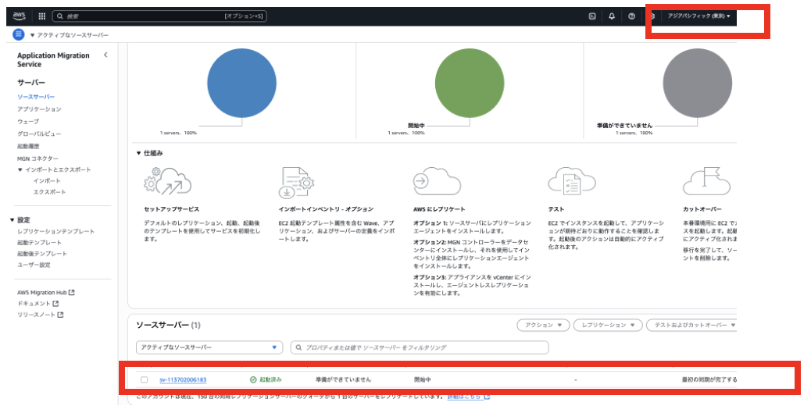This screenshot has height=406, width=811.
Task: Select the checkbox for sv-113702006183
Action: coord(145,379)
